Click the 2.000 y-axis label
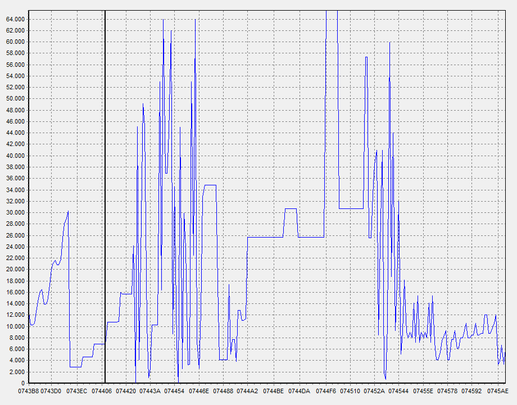This screenshot has height=405, width=517. 16,372
